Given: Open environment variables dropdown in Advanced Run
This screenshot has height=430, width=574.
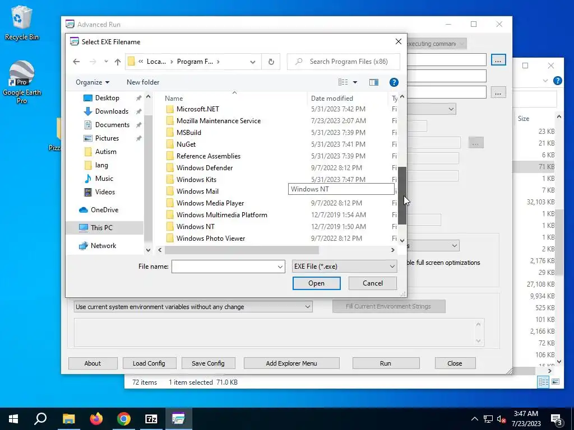Looking at the screenshot, I should 193,307.
